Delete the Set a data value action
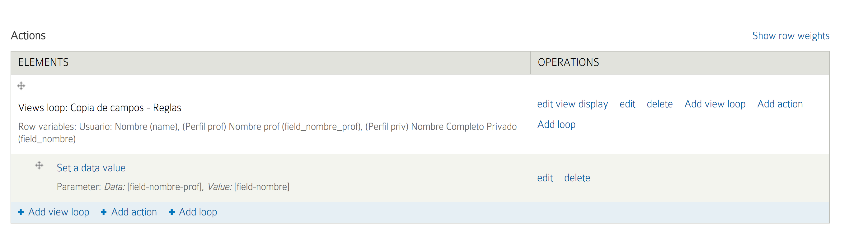This screenshot has width=849, height=239. (577, 178)
